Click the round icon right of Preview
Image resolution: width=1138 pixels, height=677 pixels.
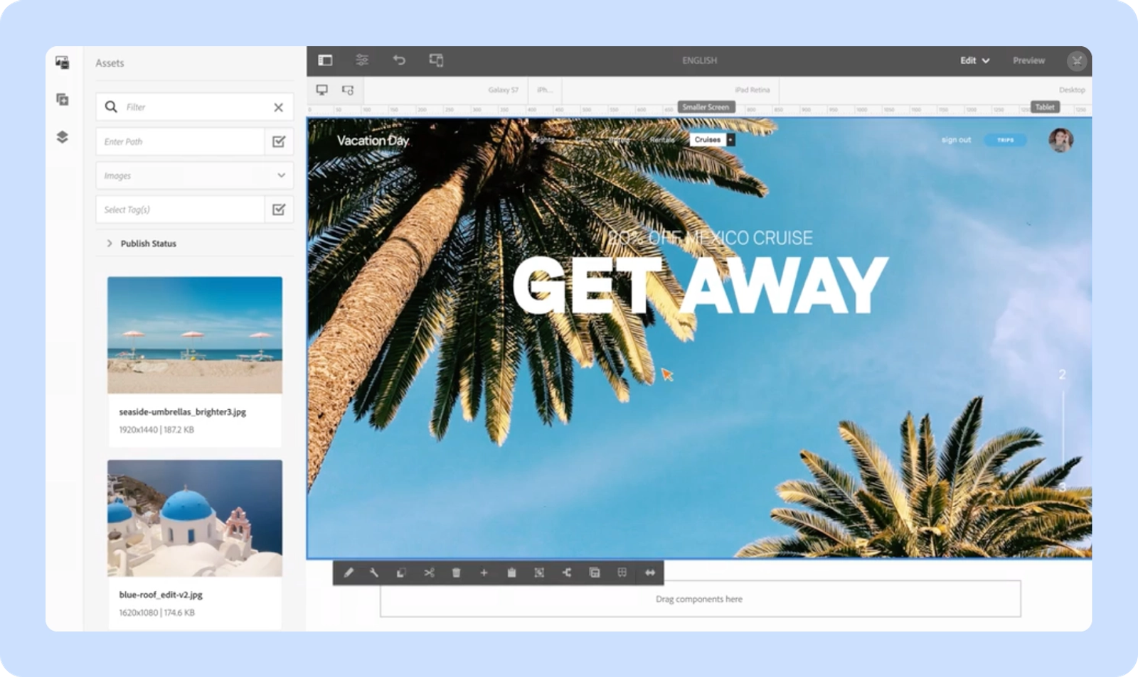(1077, 61)
